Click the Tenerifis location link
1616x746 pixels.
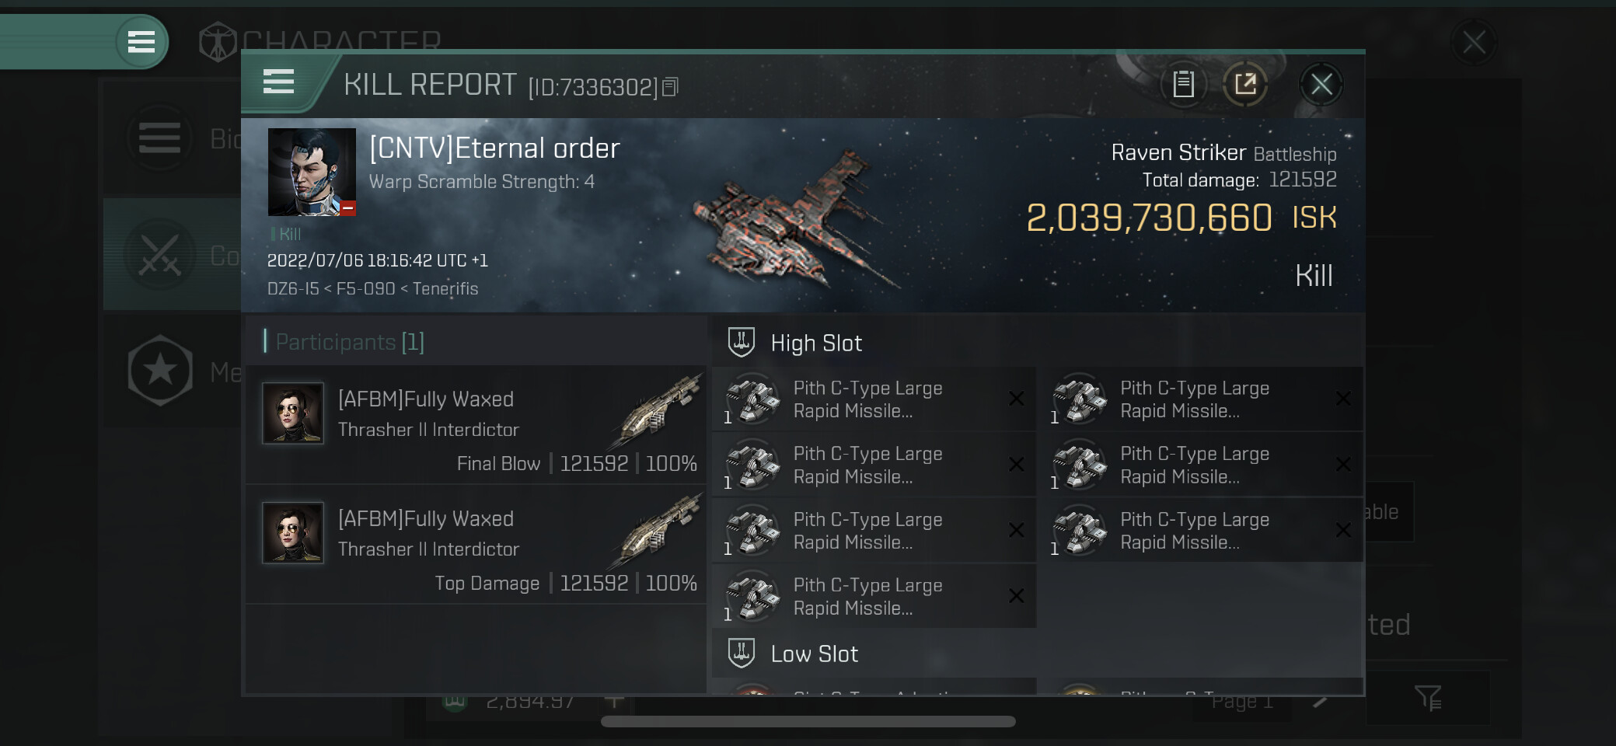[x=445, y=289]
